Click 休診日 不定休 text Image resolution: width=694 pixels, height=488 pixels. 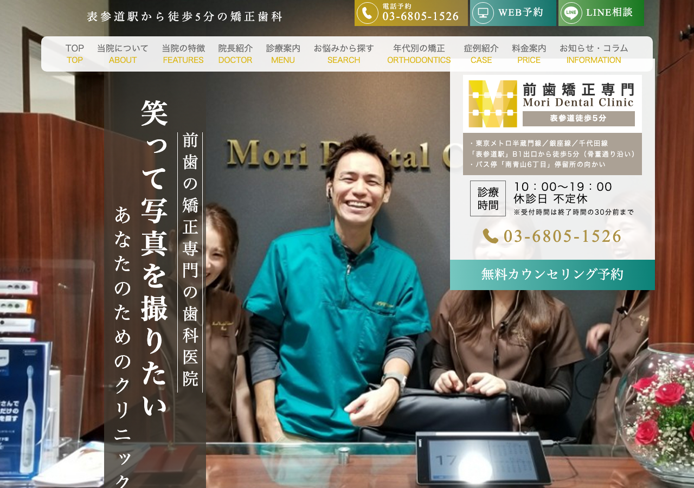coord(550,200)
